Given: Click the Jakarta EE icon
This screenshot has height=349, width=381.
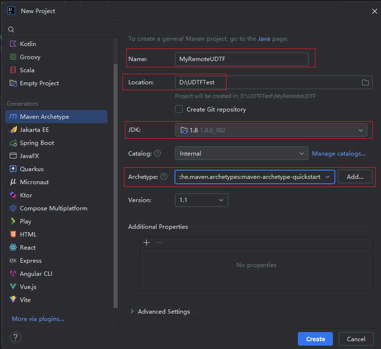Looking at the screenshot, I should 14,130.
